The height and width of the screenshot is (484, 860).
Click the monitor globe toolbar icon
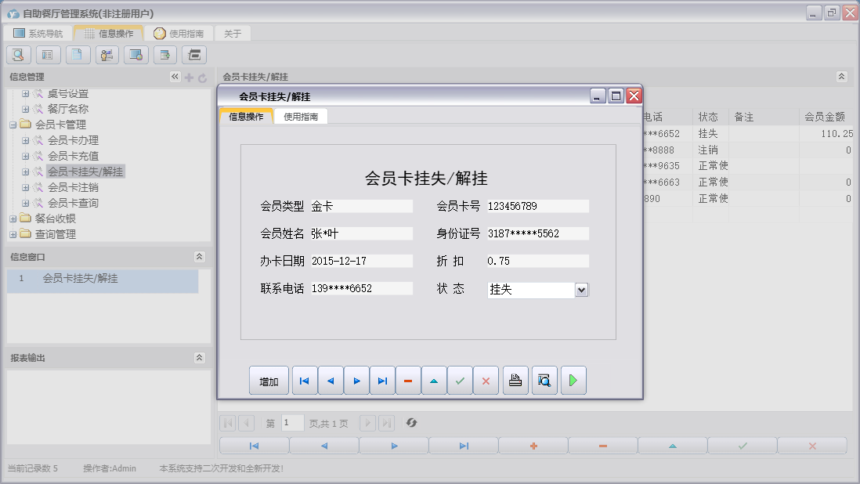(135, 55)
